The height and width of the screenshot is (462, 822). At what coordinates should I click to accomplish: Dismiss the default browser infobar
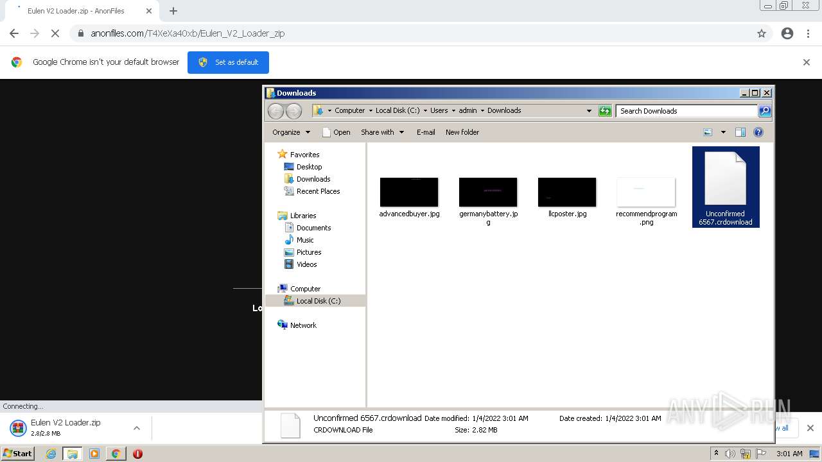click(807, 62)
